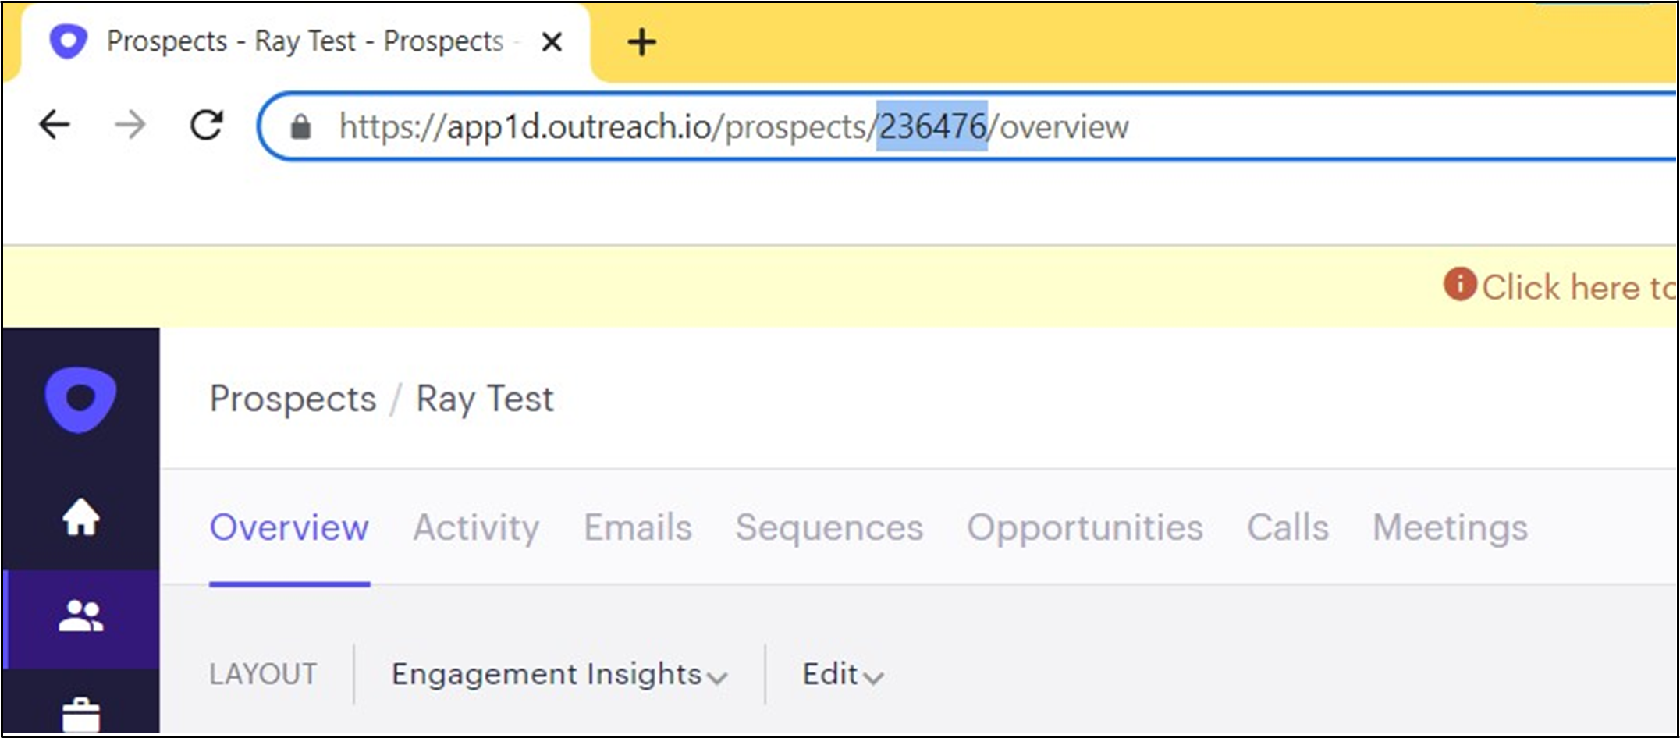Go back using the browser back arrow

[x=55, y=123]
